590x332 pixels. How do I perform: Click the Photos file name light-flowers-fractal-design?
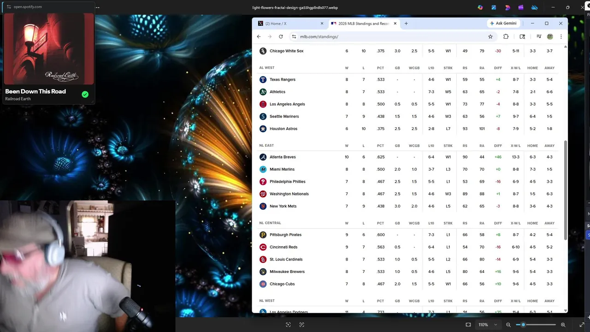pyautogui.click(x=295, y=7)
